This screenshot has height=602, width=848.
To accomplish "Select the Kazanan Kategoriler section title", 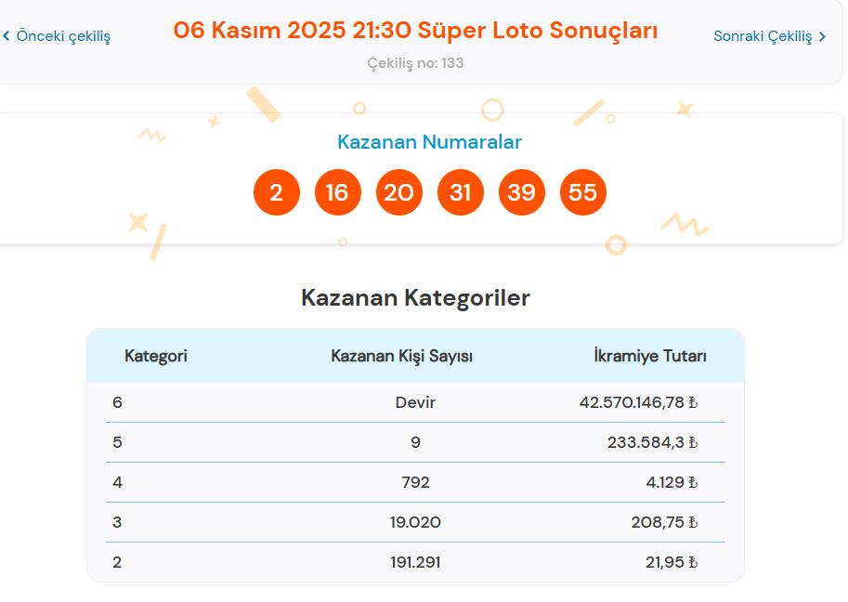I will 415,298.
